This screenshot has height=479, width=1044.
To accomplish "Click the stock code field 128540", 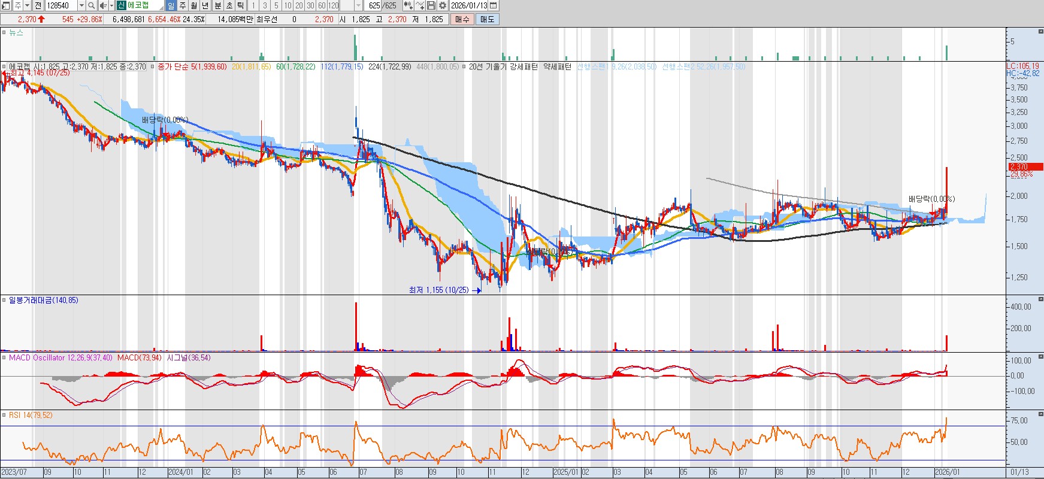I will (x=61, y=5).
